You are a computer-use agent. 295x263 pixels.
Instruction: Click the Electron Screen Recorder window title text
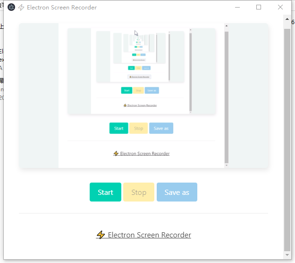pos(62,8)
